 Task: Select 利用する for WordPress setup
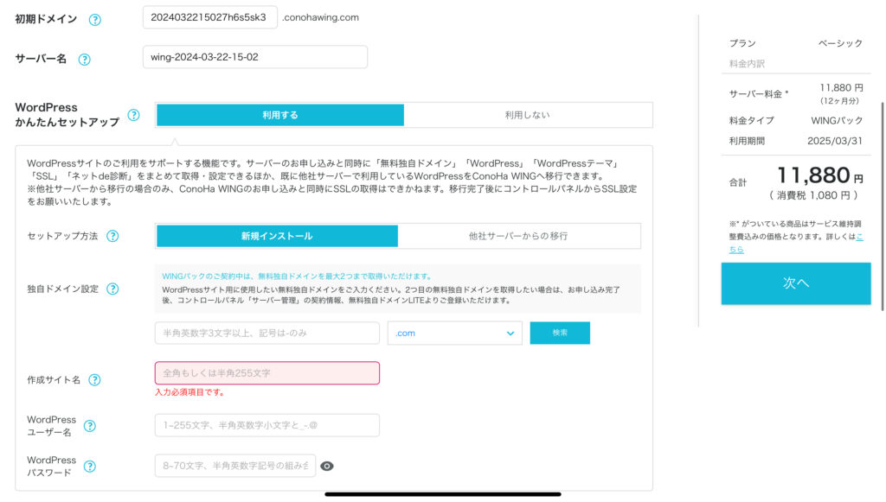pos(279,115)
